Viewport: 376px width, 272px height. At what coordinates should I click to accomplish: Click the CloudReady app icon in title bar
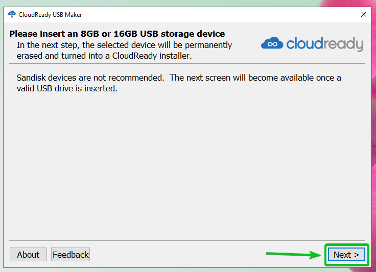point(12,14)
